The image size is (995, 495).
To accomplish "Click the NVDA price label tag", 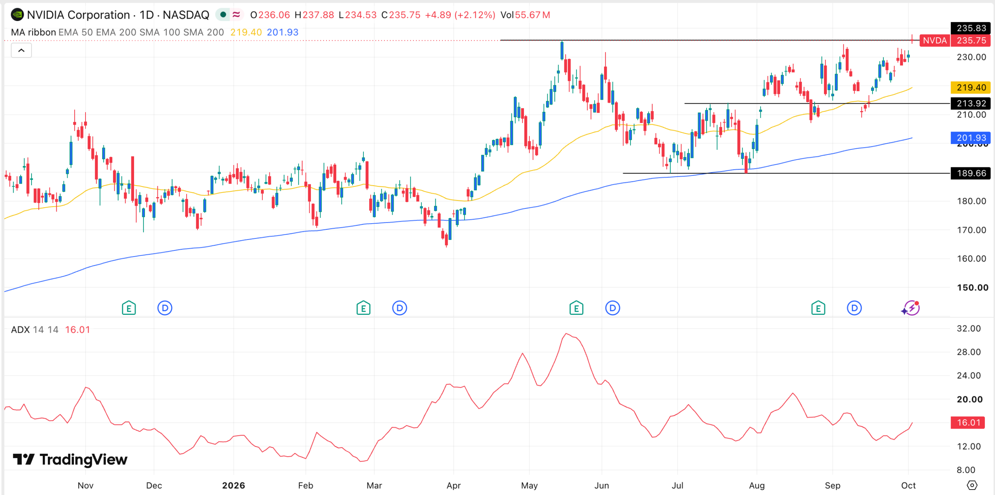I will 935,40.
